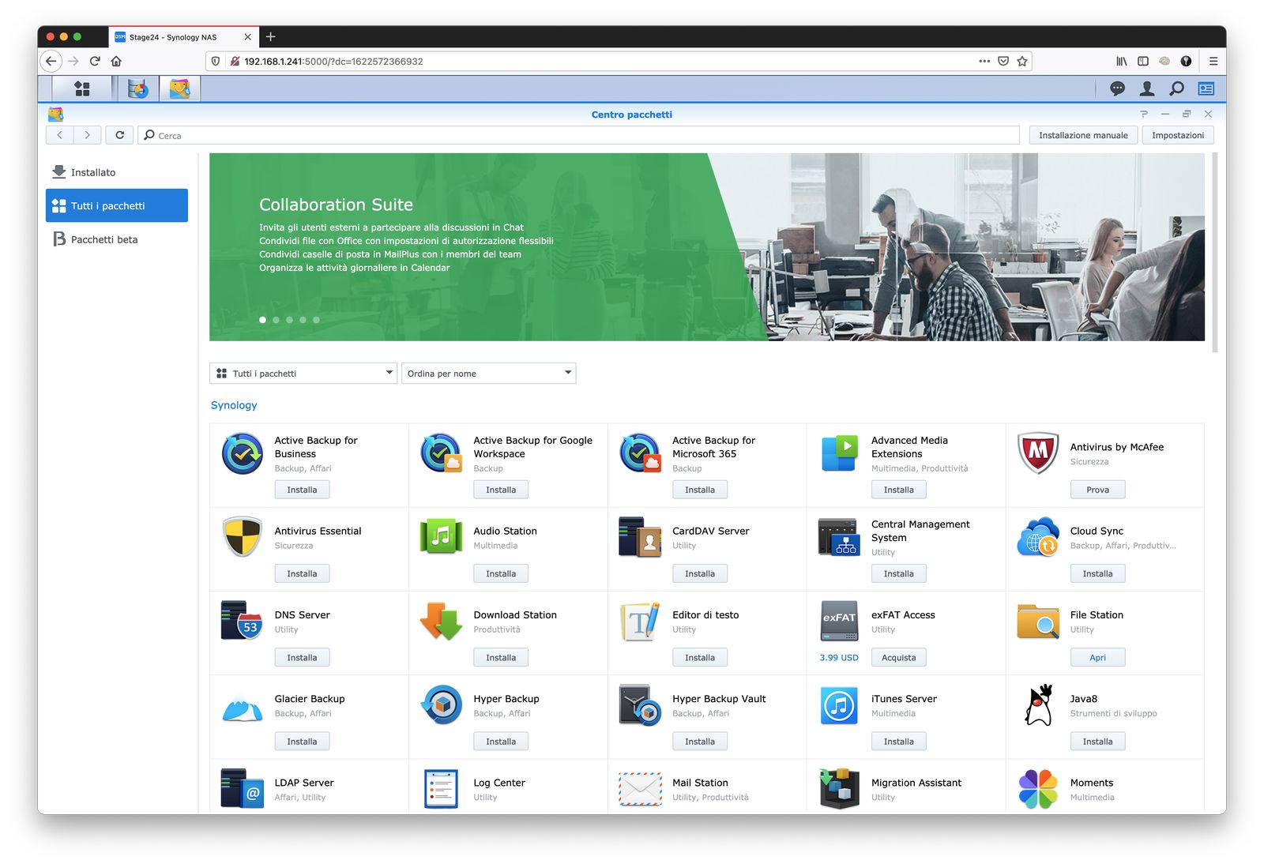
Task: Click the Hyper Backup Vault icon
Action: (640, 704)
